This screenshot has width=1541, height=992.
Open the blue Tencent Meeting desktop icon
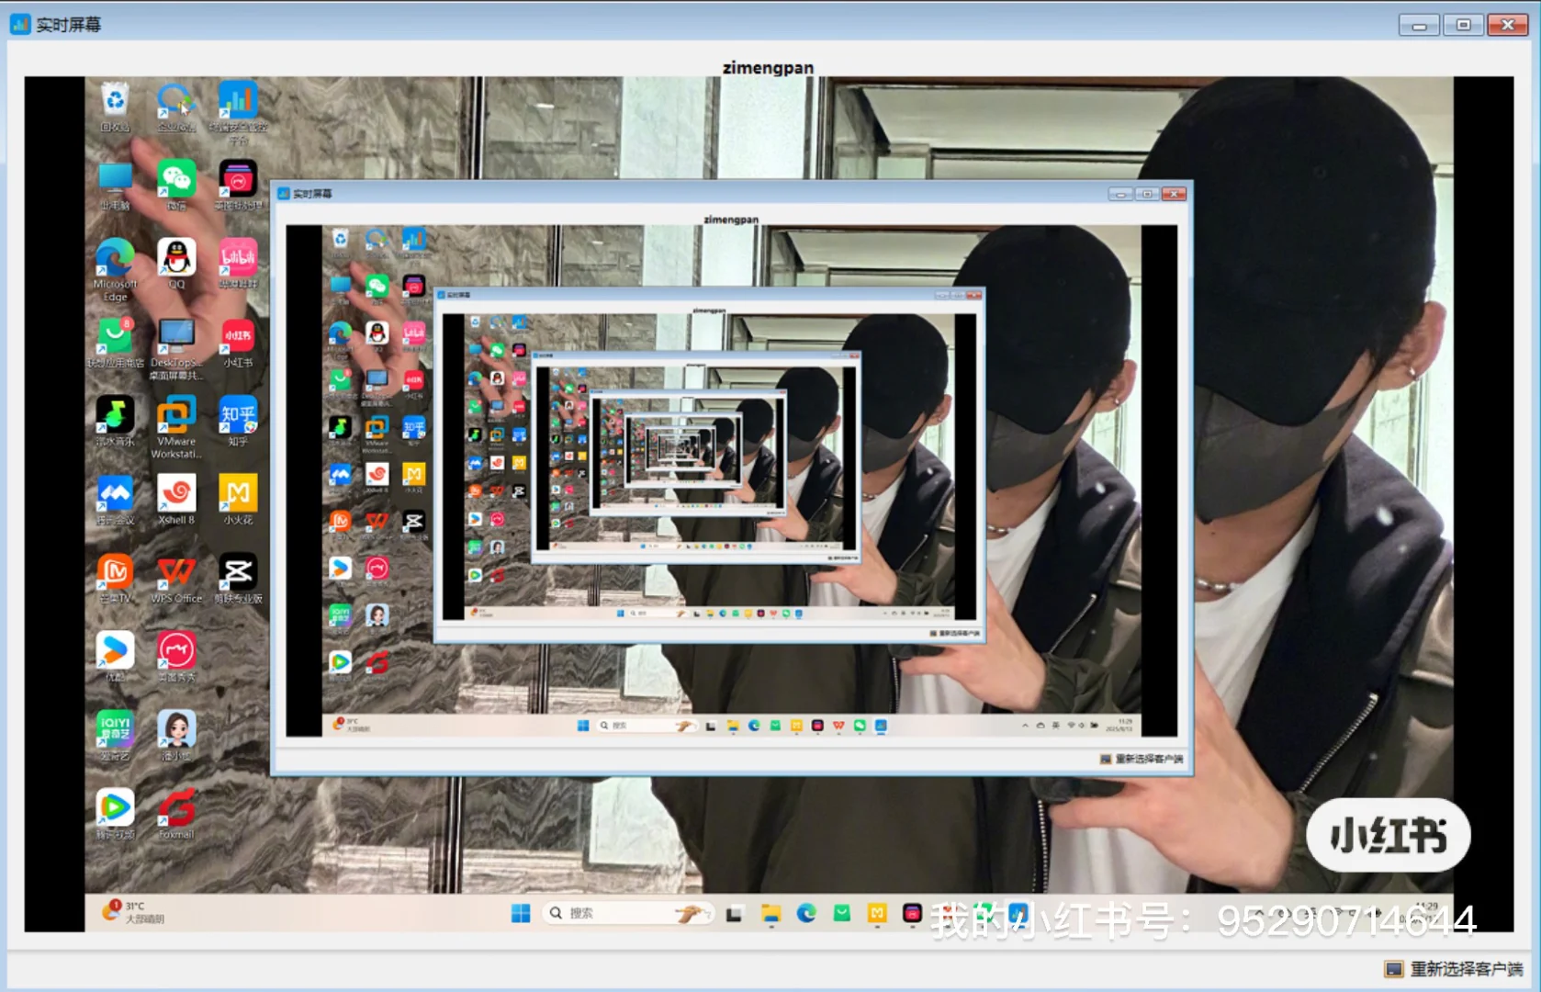coord(115,493)
